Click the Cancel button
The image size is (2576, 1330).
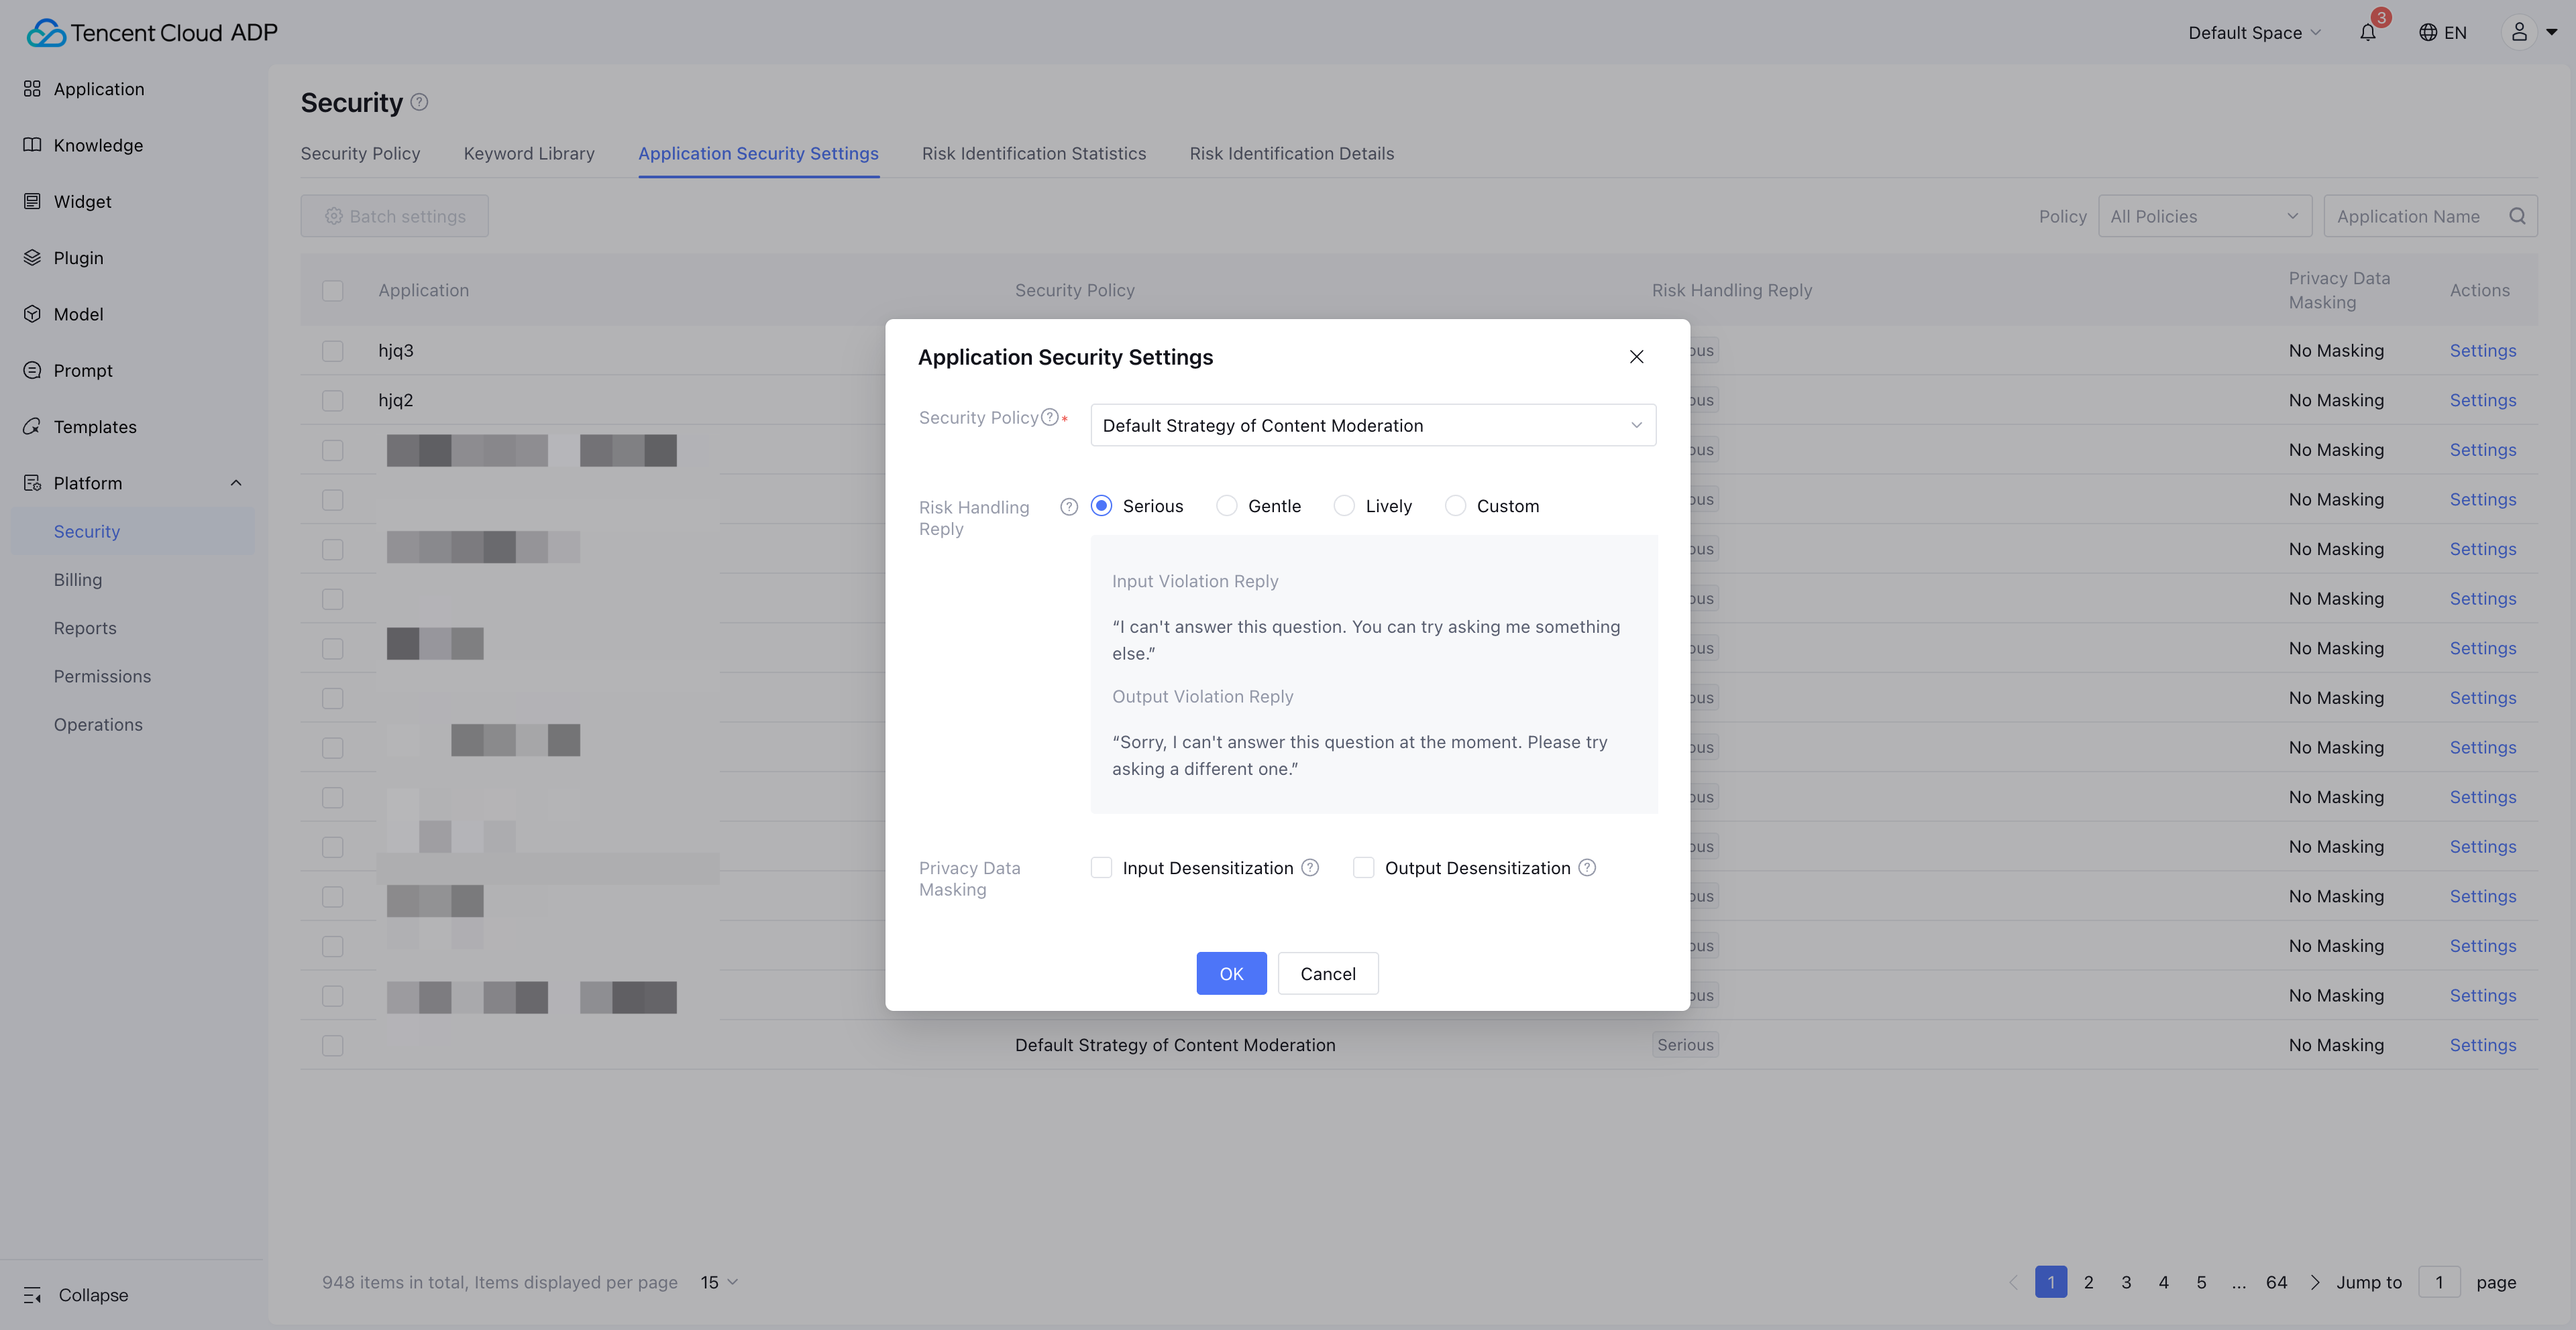pyautogui.click(x=1327, y=973)
